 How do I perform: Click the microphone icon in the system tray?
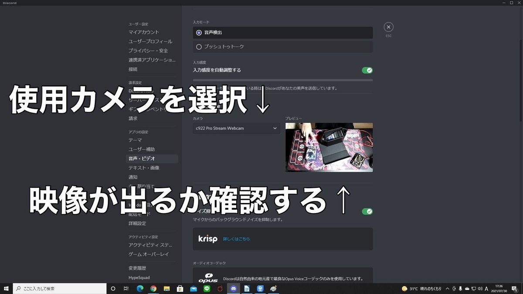point(460,288)
